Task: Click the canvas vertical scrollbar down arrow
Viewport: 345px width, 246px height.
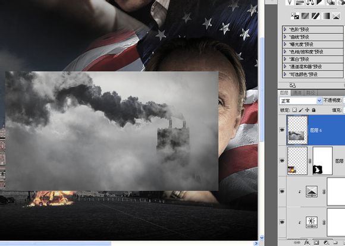Action: click(261, 238)
